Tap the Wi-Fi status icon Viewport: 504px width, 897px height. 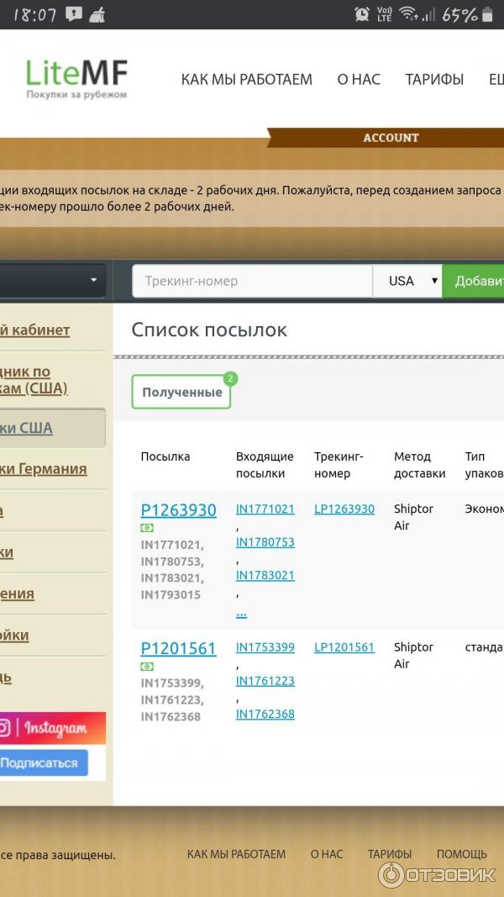[x=409, y=14]
